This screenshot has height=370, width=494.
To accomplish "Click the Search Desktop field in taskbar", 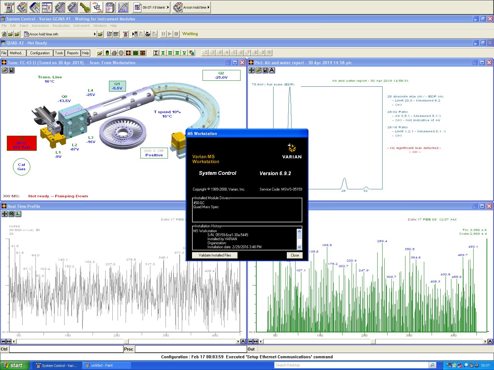I will point(352,365).
